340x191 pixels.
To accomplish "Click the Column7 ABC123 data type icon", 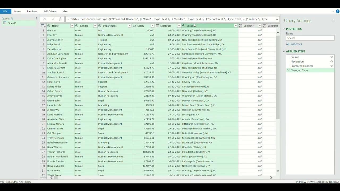I will [x=240, y=26].
